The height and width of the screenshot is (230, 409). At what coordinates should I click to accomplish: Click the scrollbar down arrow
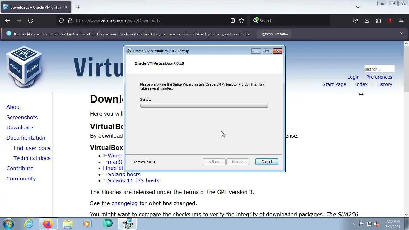click(406, 215)
